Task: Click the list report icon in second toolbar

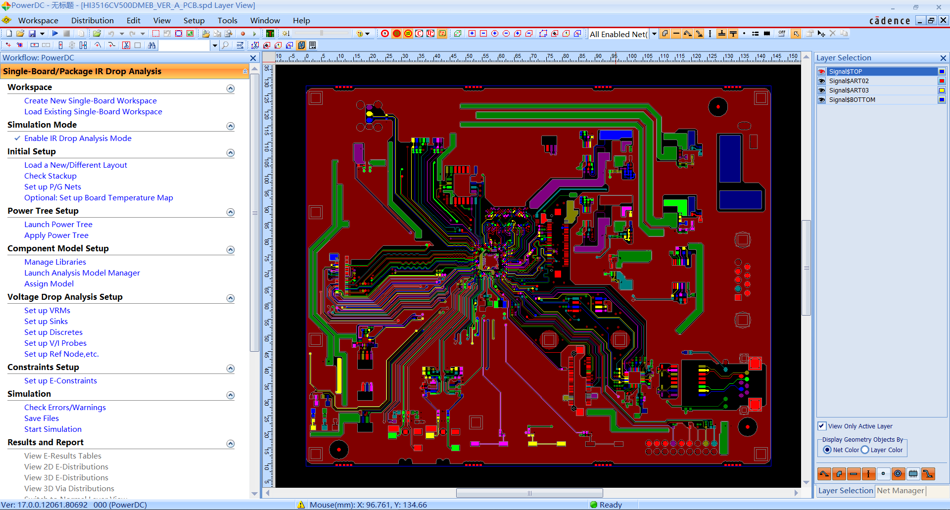Action: tap(313, 45)
